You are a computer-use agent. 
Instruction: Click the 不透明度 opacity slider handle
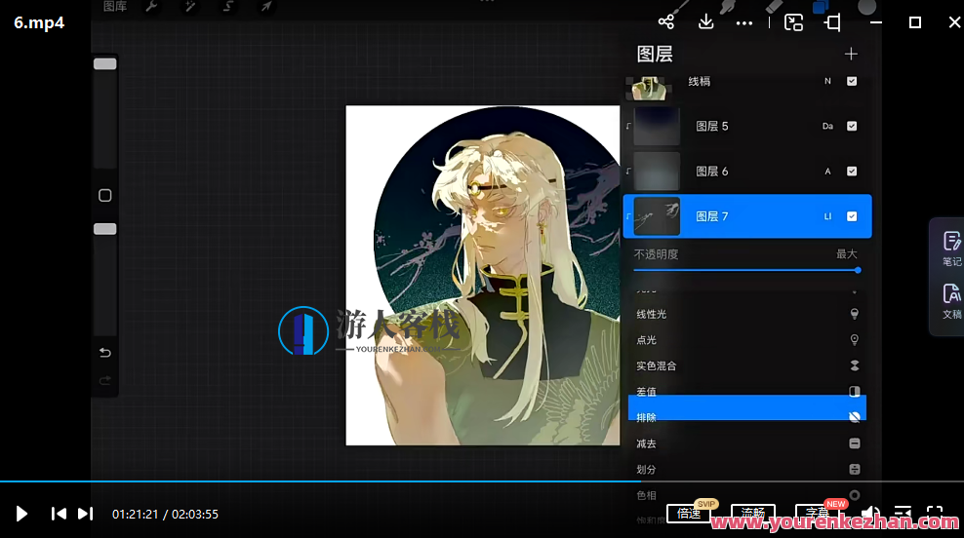pyautogui.click(x=858, y=270)
